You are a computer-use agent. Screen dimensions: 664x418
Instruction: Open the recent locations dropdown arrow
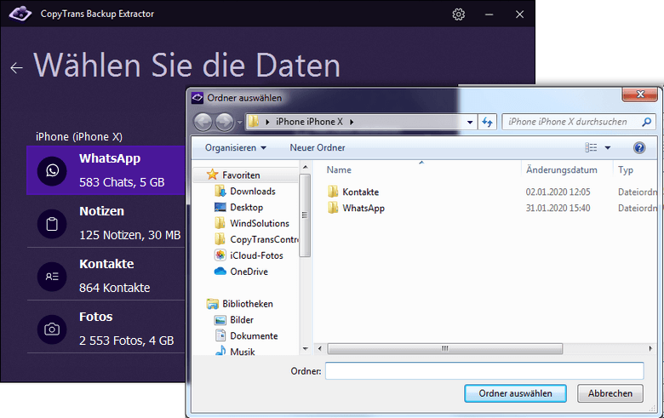[x=239, y=123]
